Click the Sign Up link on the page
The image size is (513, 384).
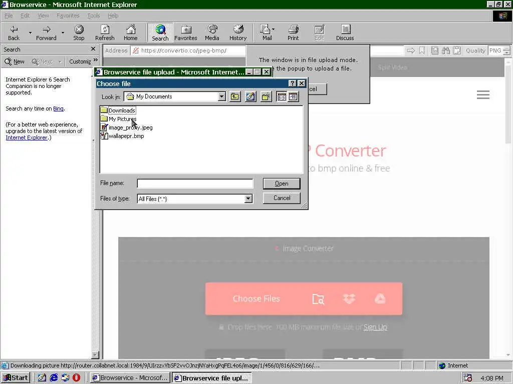tap(375, 327)
